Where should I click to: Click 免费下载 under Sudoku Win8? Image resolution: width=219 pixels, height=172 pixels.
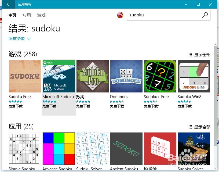pos(185,106)
